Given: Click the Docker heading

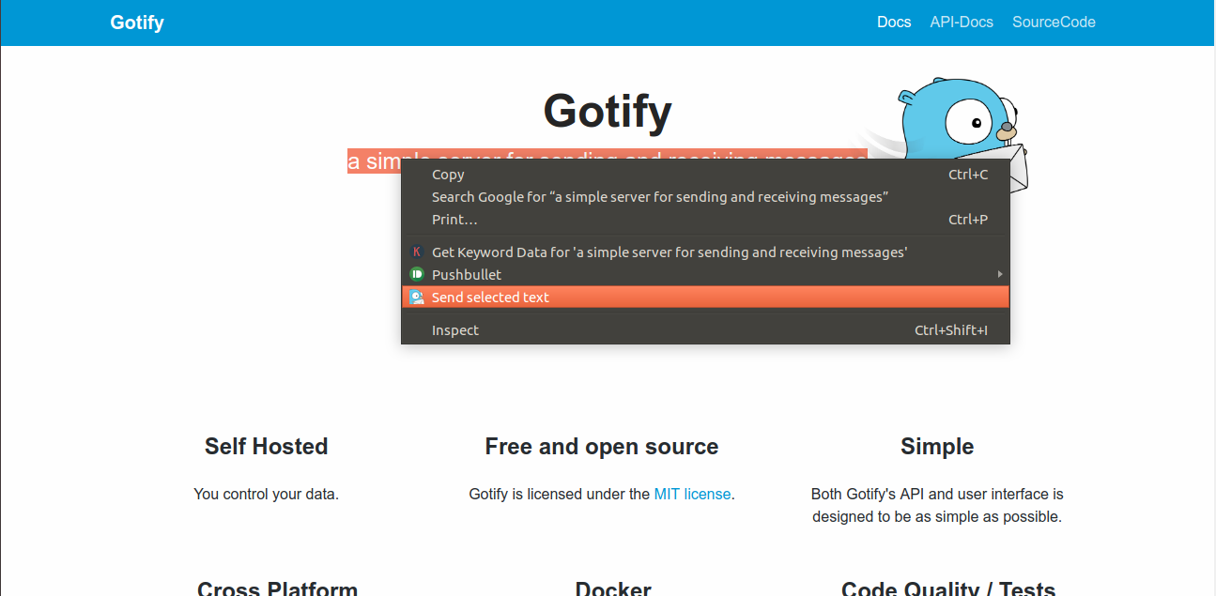Looking at the screenshot, I should (x=613, y=589).
